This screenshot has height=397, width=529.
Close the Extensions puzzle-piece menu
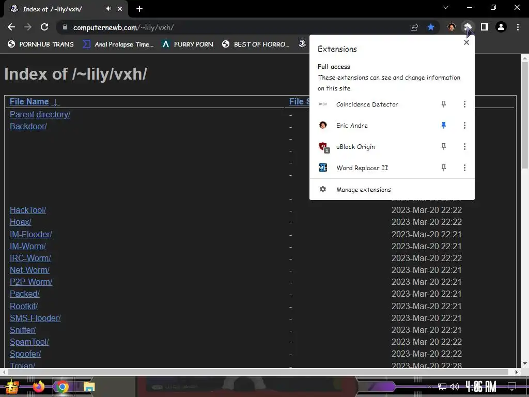(x=468, y=27)
